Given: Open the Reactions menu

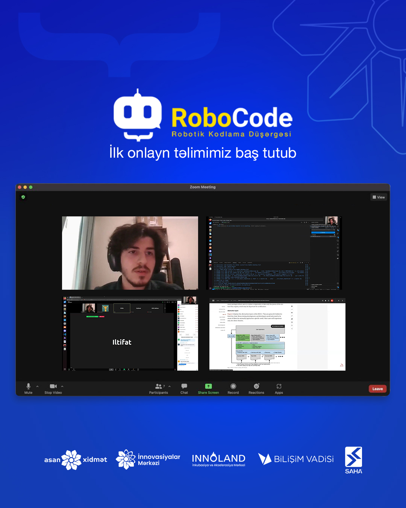Looking at the screenshot, I should [256, 388].
